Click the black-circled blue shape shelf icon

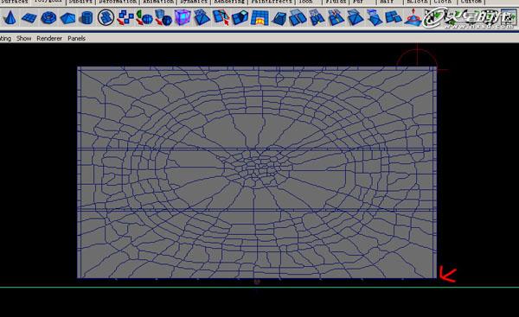point(106,17)
